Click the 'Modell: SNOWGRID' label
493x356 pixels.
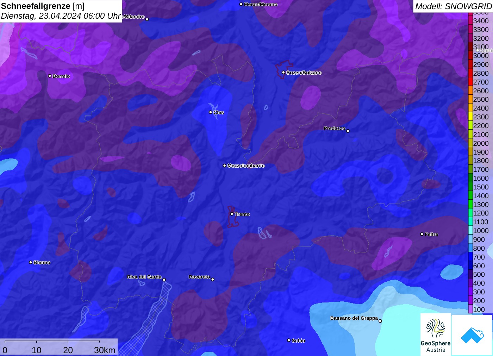(453, 6)
